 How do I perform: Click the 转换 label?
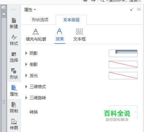coord(34,112)
